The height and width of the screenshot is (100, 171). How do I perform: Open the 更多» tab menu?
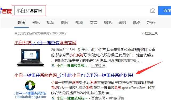click(x=151, y=22)
